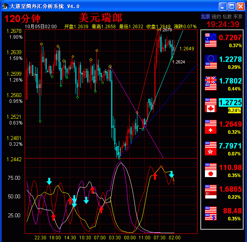Viewport: 247px width, 242px height.
Task: Click the 0.44% change under 1.7802
Action: pos(234,89)
